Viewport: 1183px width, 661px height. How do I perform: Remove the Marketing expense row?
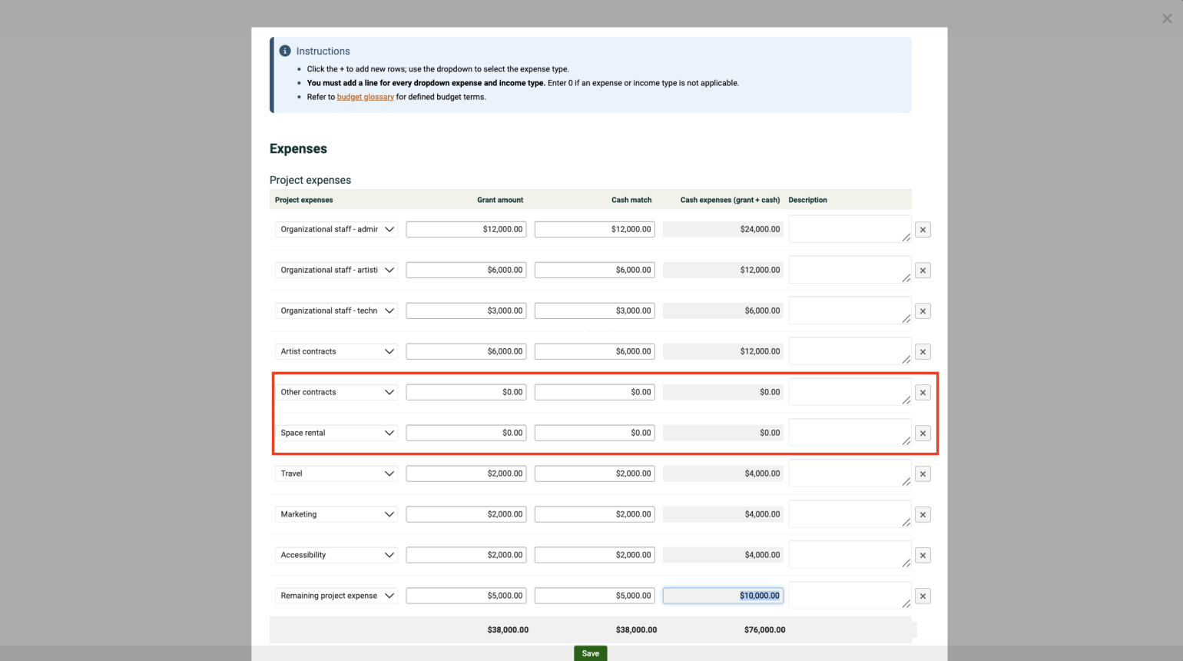(x=923, y=514)
